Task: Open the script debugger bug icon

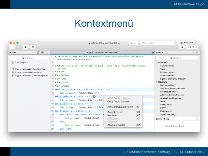Action: point(33,47)
